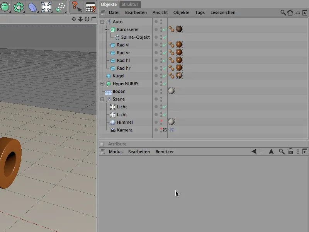Click the back arrow in Attribute Manager
Image resolution: width=309 pixels, height=232 pixels.
(254, 152)
